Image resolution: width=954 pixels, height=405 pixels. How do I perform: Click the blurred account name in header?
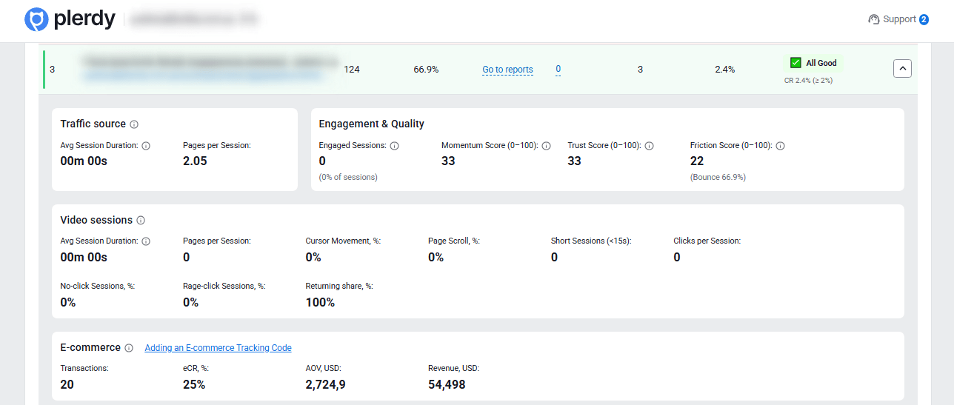click(x=194, y=20)
